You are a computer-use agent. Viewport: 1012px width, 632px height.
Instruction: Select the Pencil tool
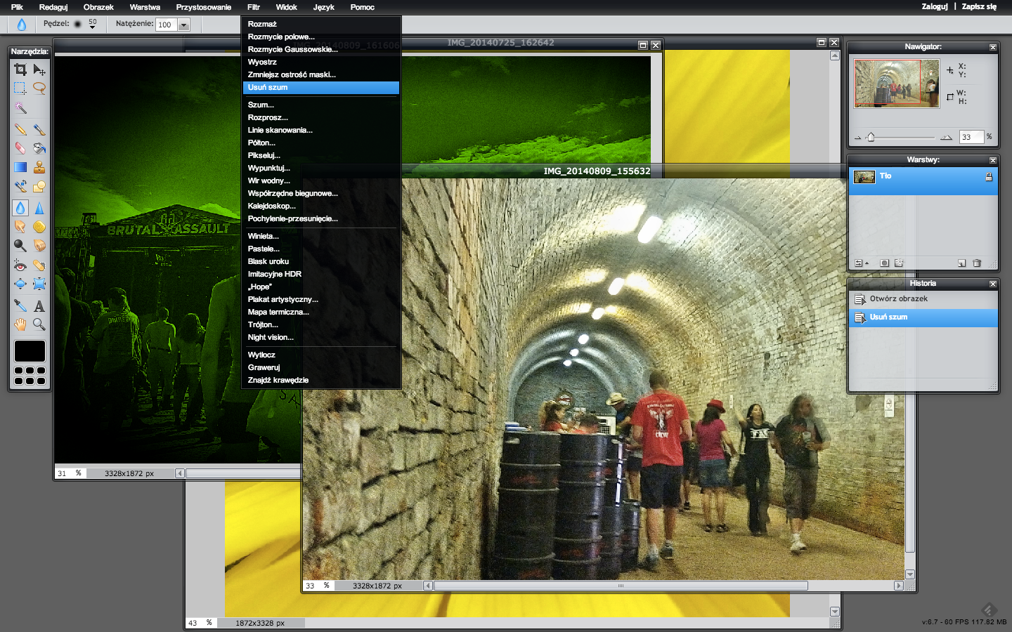(20, 129)
